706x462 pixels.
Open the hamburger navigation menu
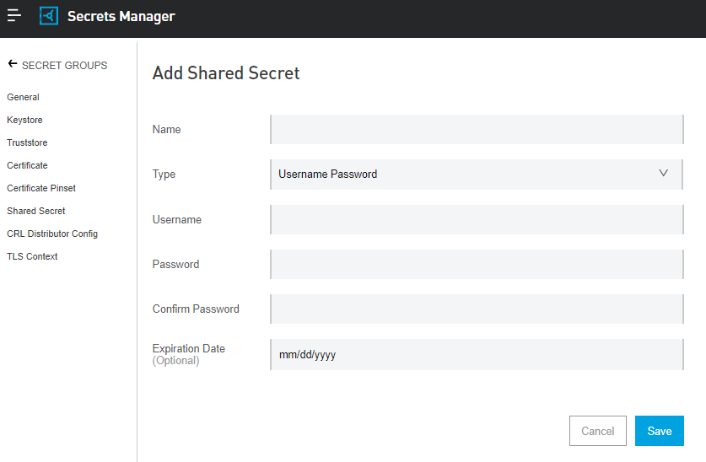(x=14, y=16)
